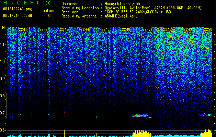Select the A504HB(yagi 4el) antenna text

tap(121, 16)
